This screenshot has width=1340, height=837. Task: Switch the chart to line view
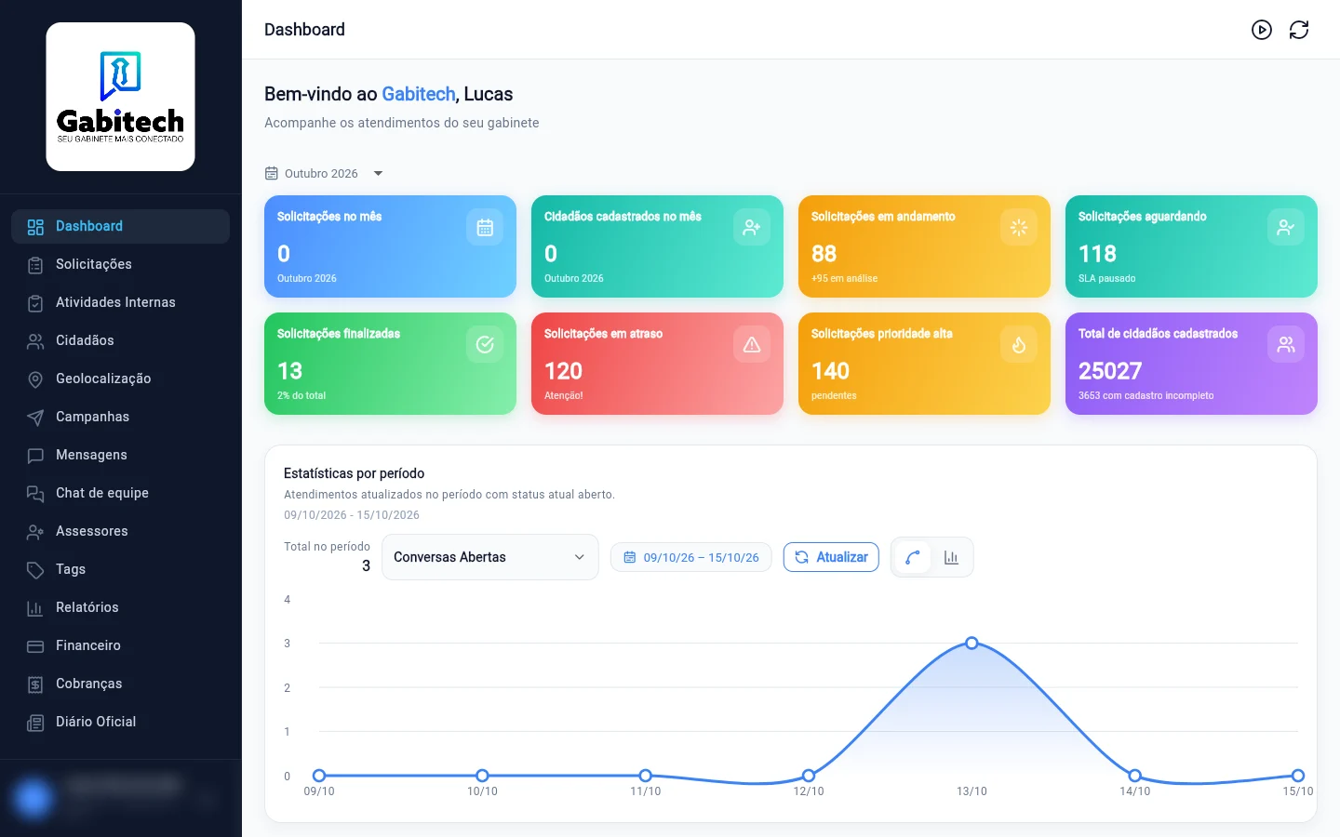coord(913,557)
